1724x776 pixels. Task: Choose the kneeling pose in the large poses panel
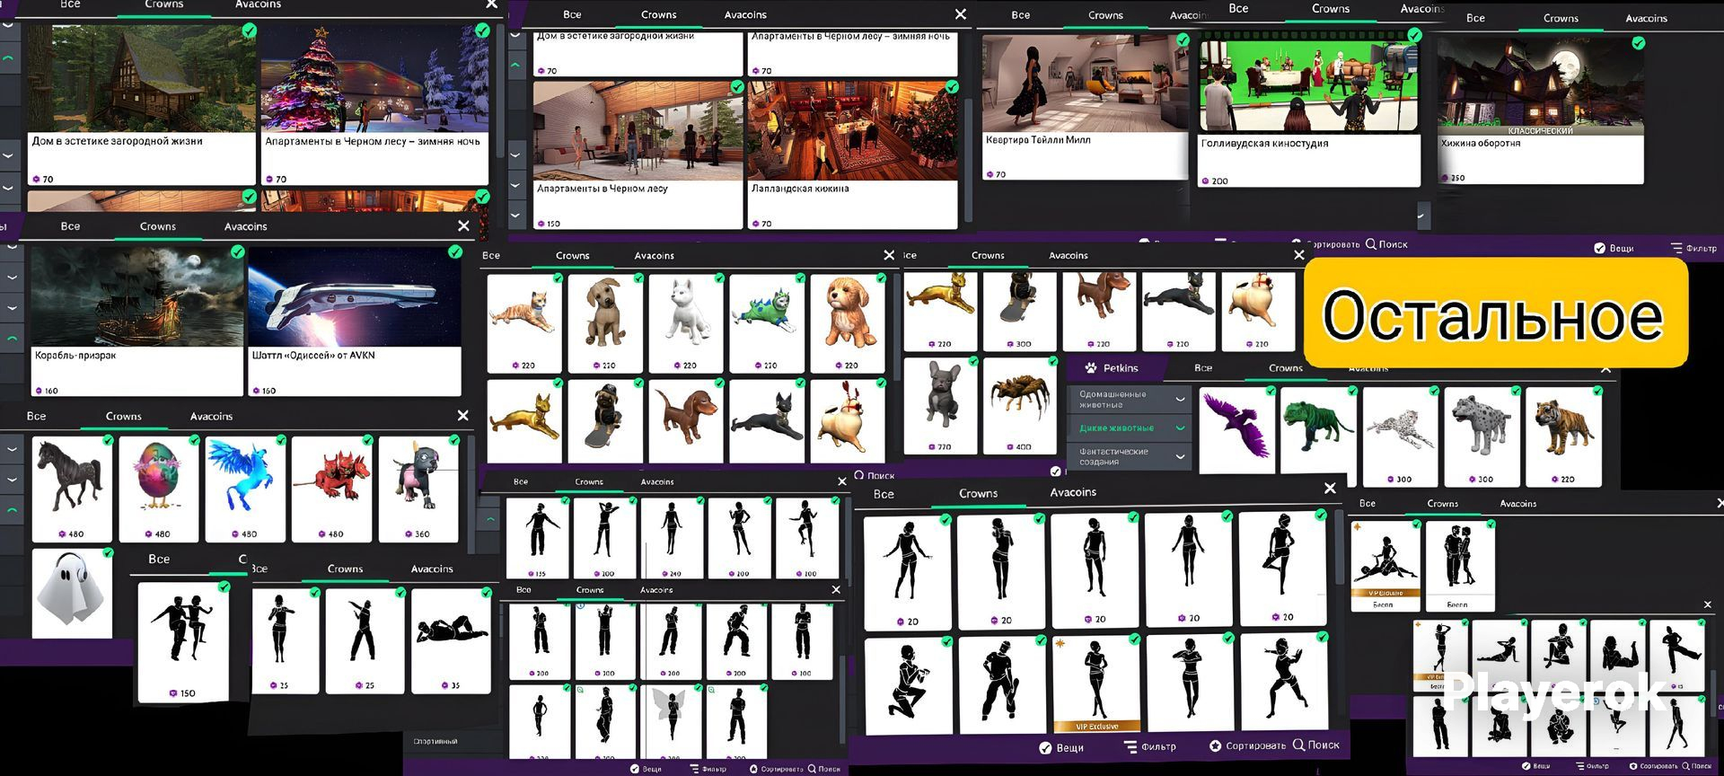click(908, 684)
